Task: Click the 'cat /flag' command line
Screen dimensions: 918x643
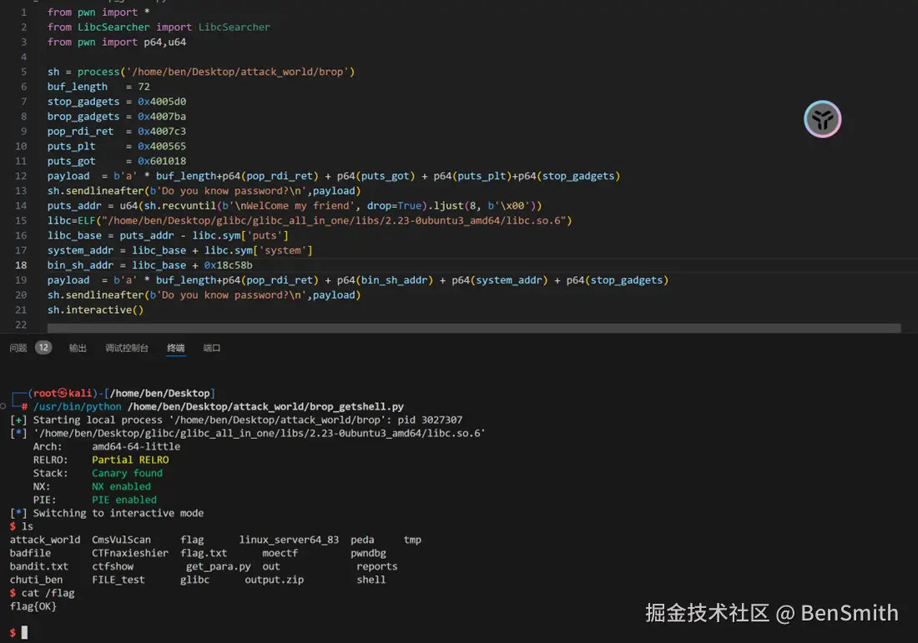Action: coord(48,593)
